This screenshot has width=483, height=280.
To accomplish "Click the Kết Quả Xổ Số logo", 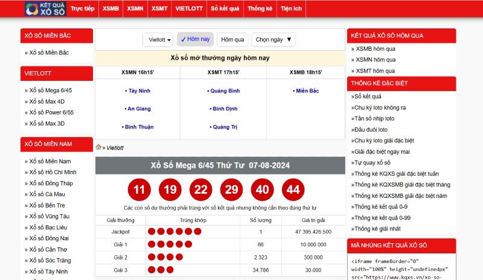I will coord(45,8).
